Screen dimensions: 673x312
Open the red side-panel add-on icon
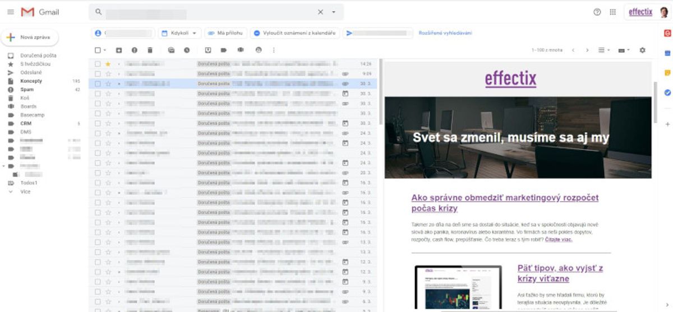[667, 34]
